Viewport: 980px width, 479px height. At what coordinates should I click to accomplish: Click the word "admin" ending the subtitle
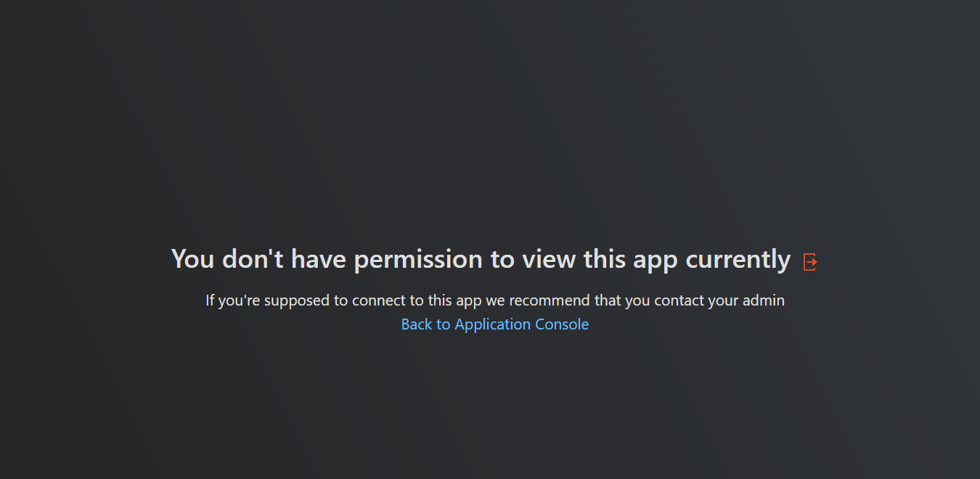[x=764, y=300]
